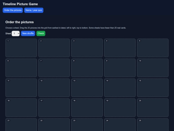The height and width of the screenshot is (131, 174).
Task: Select empty grid slot number 5
Action: (x=153, y=48)
